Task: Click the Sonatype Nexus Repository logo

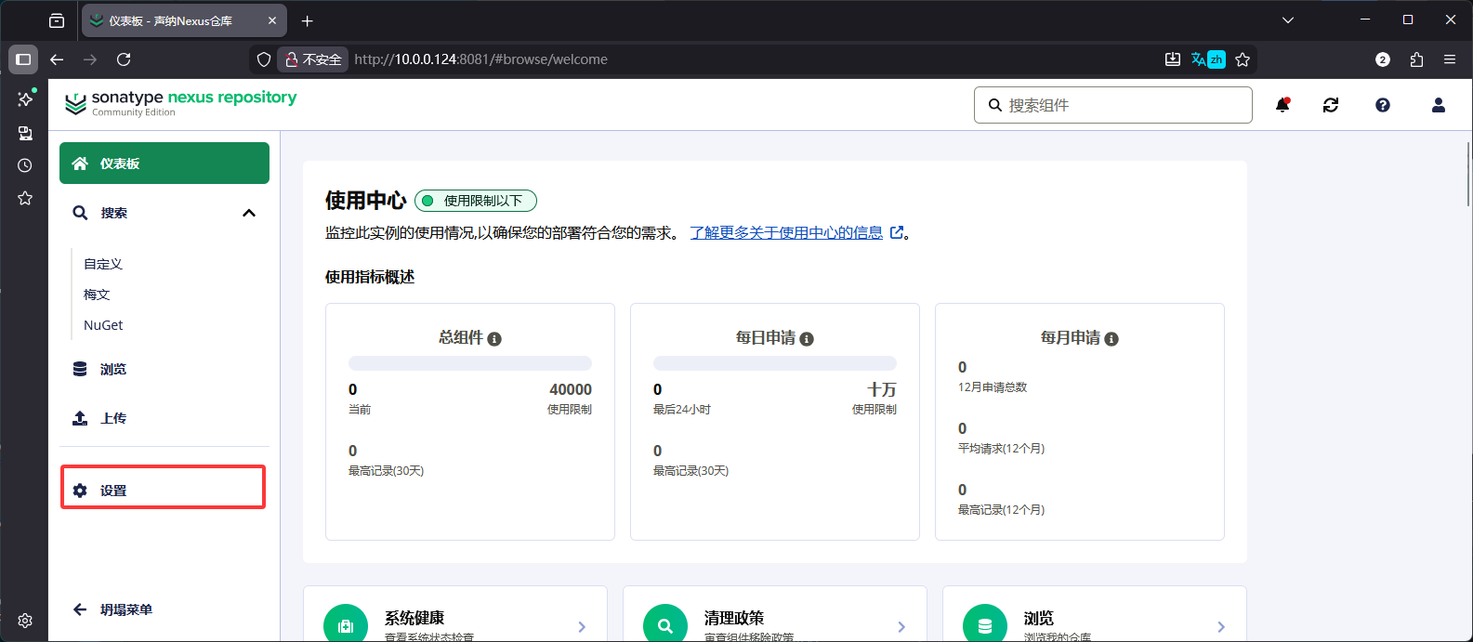Action: 180,103
